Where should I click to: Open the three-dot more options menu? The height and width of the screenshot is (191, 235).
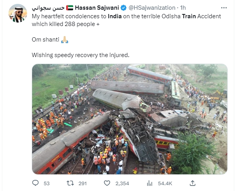pyautogui.click(x=224, y=8)
